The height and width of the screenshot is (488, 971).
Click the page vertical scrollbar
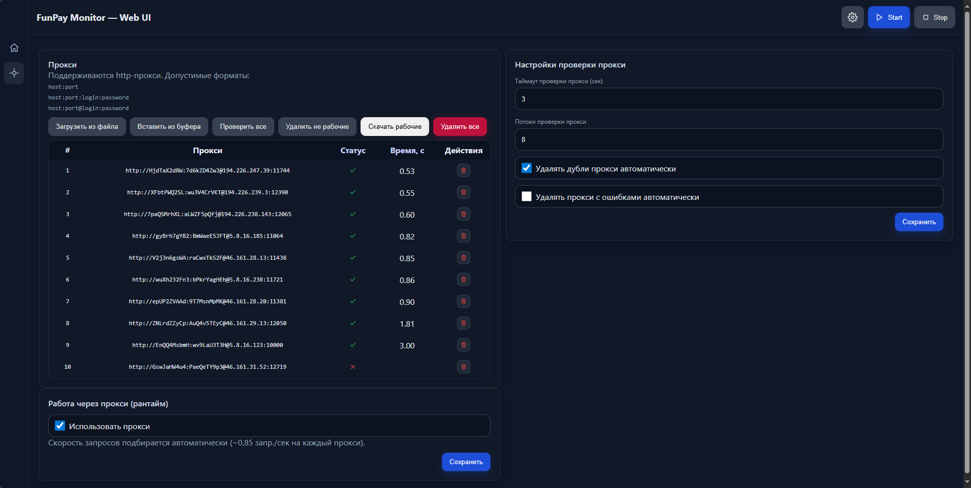(967, 243)
